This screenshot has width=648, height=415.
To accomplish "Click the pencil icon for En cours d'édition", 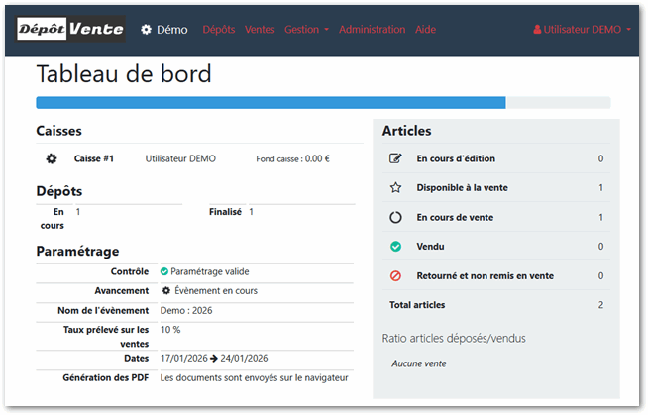I will pos(396,158).
